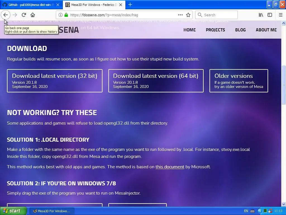This screenshot has width=286, height=215.
Task: Open the Library bookmarks icon
Action: coord(261,15)
